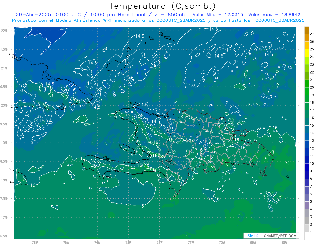Click the "69W" longitude label

click(253, 243)
